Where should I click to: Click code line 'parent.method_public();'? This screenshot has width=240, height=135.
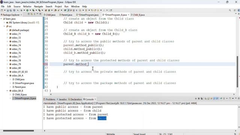click(84, 45)
